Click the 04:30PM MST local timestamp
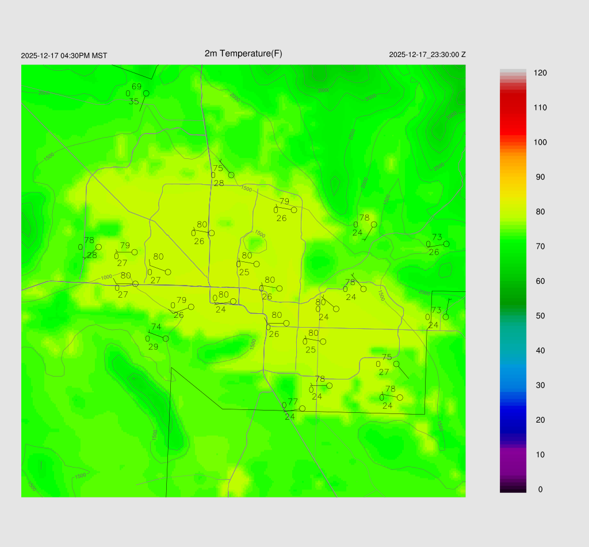Screen dimensions: 589x547 click(64, 56)
